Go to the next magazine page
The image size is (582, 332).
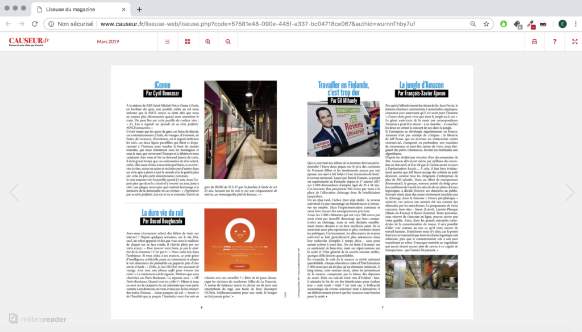(569, 192)
